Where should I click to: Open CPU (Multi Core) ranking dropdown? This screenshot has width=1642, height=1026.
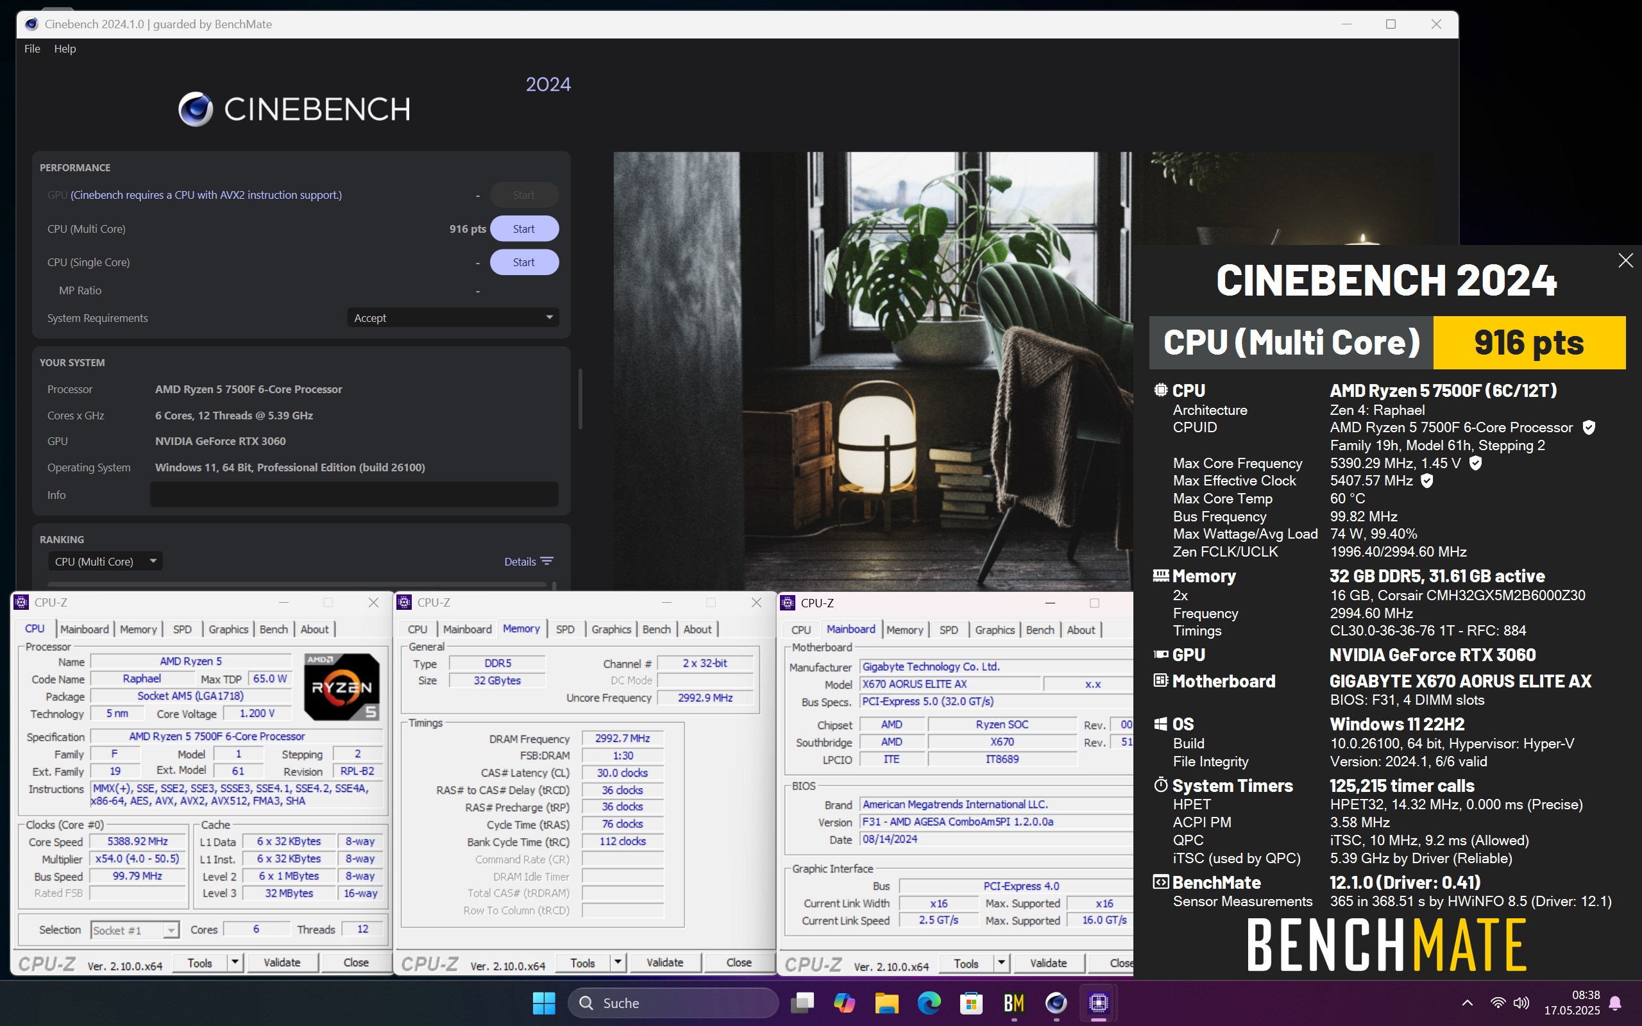pyautogui.click(x=105, y=561)
